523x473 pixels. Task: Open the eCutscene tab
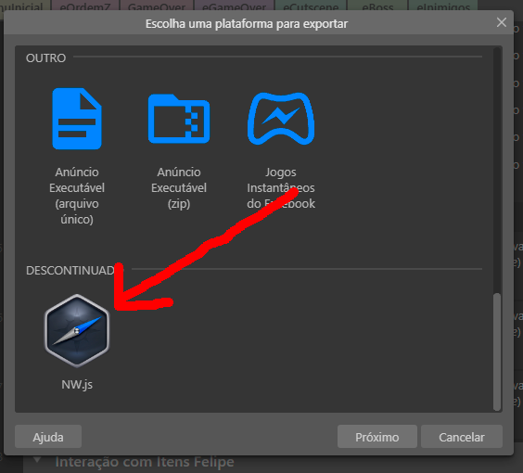(x=311, y=6)
